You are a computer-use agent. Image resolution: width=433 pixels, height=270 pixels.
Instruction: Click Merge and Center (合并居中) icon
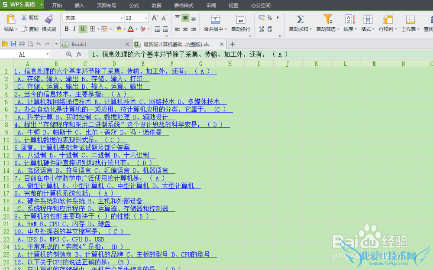(215, 20)
